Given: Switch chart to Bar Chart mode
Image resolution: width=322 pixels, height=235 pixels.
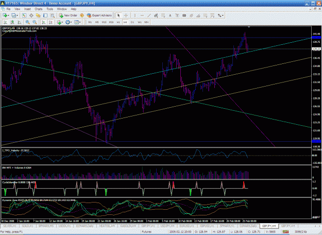Looking at the screenshot, I should coord(5,22).
